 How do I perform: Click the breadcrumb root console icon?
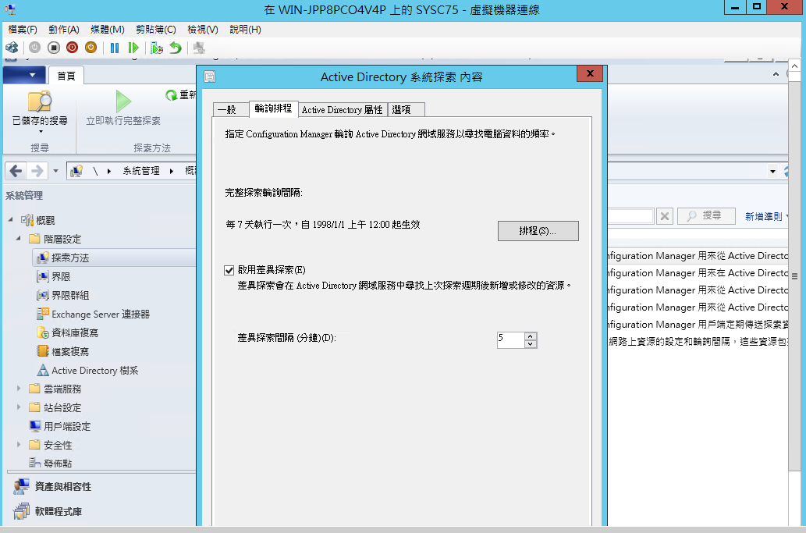click(x=76, y=171)
